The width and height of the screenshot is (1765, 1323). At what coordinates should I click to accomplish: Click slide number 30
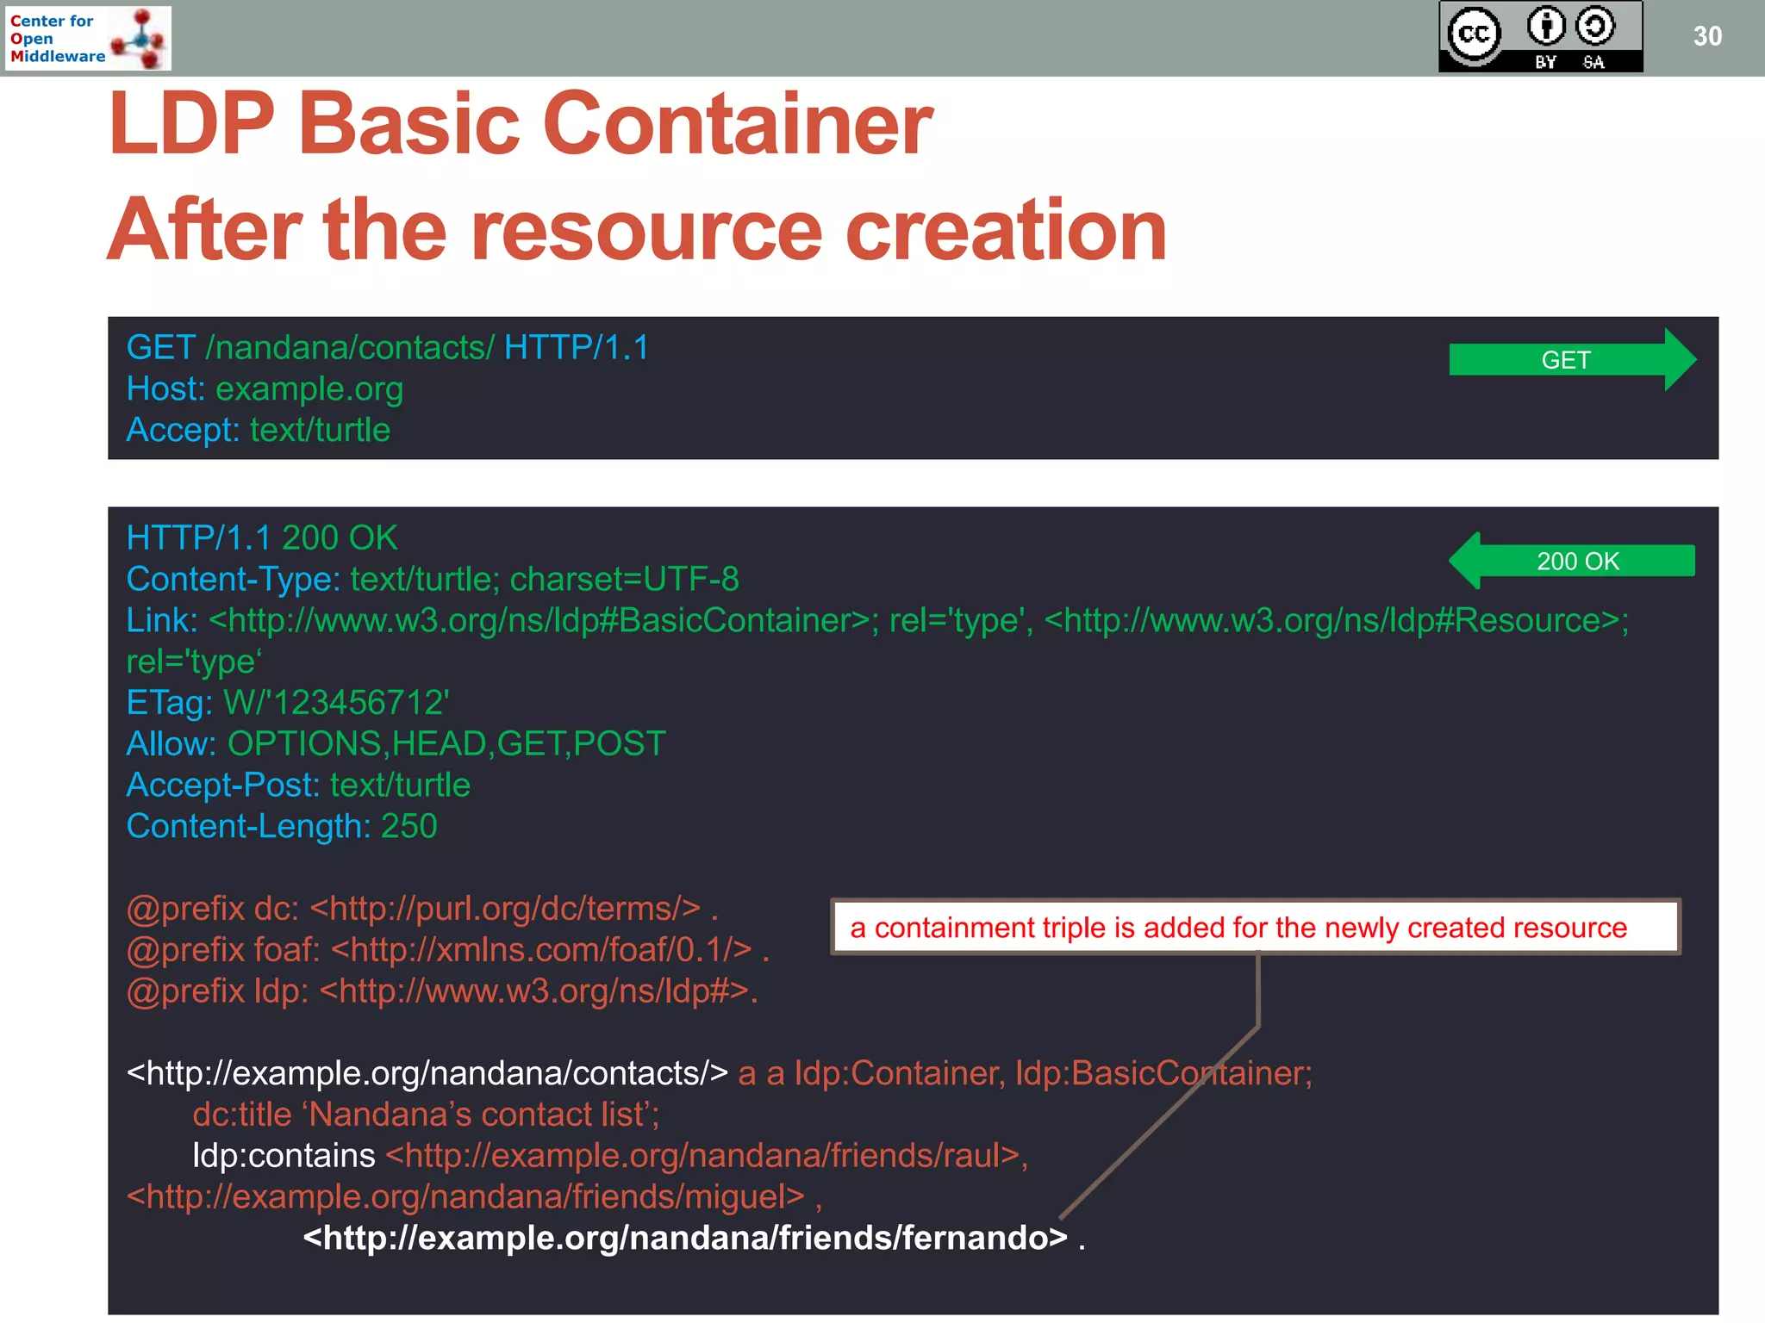click(x=1707, y=36)
